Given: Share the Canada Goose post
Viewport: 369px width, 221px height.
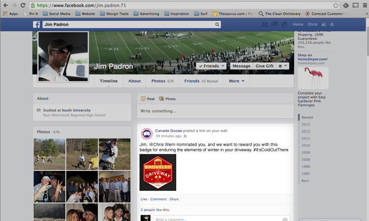Looking at the screenshot, I should (174, 199).
